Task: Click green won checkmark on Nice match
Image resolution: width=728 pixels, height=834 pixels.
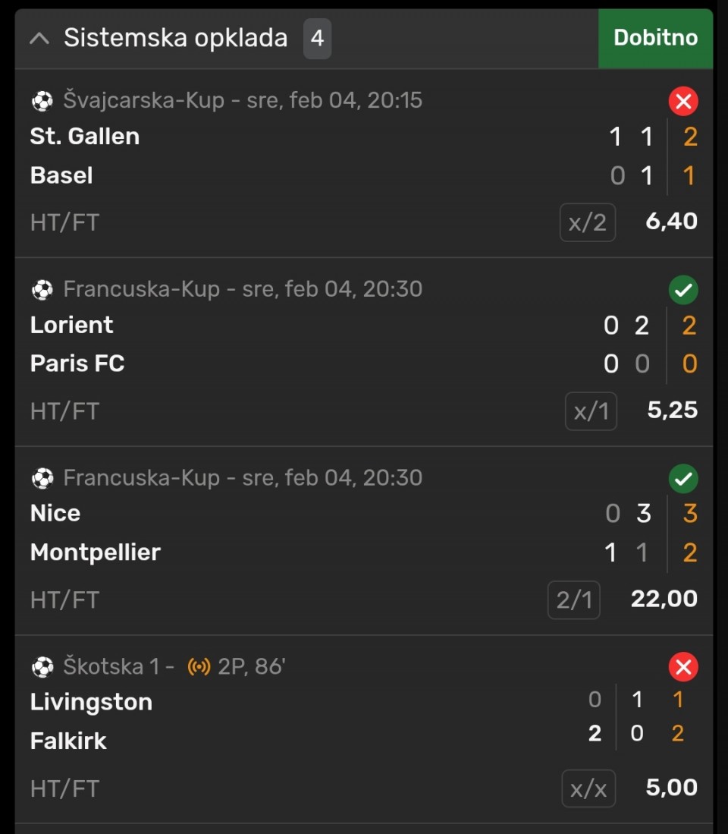Action: coord(683,479)
